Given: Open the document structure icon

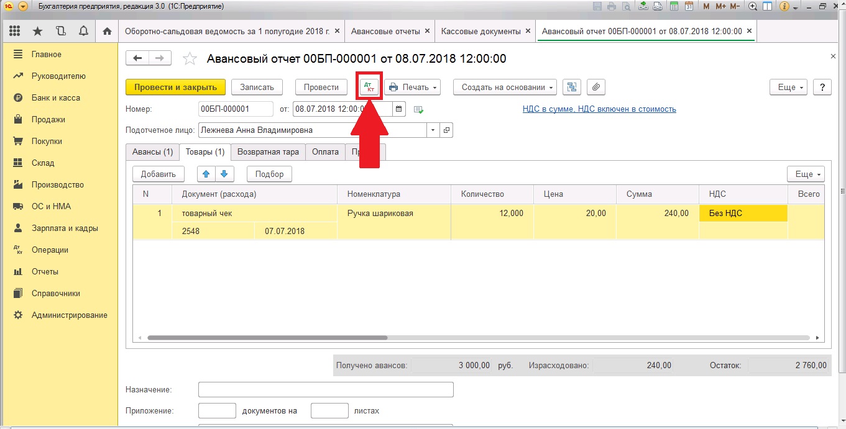Looking at the screenshot, I should pyautogui.click(x=571, y=88).
